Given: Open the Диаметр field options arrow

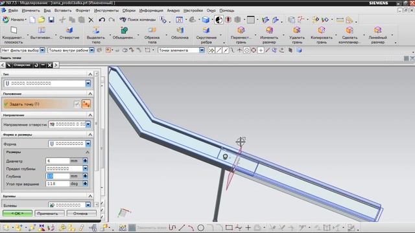Looking at the screenshot, I should coord(85,161).
